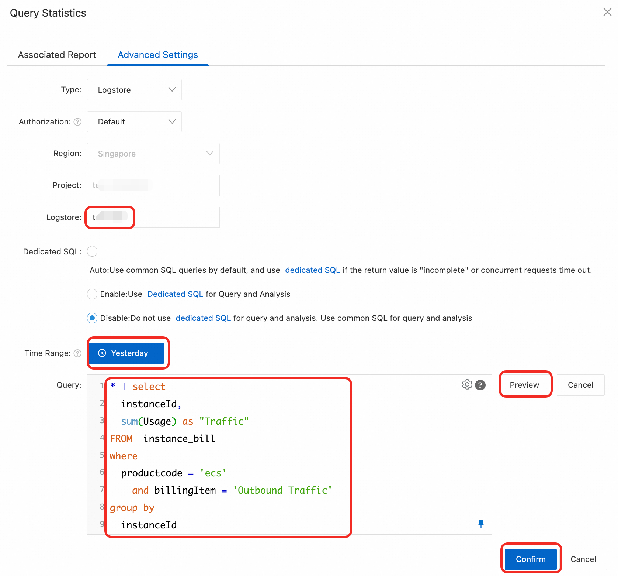This screenshot has height=576, width=618.
Task: Click the select keyword on query line one
Action: click(149, 387)
